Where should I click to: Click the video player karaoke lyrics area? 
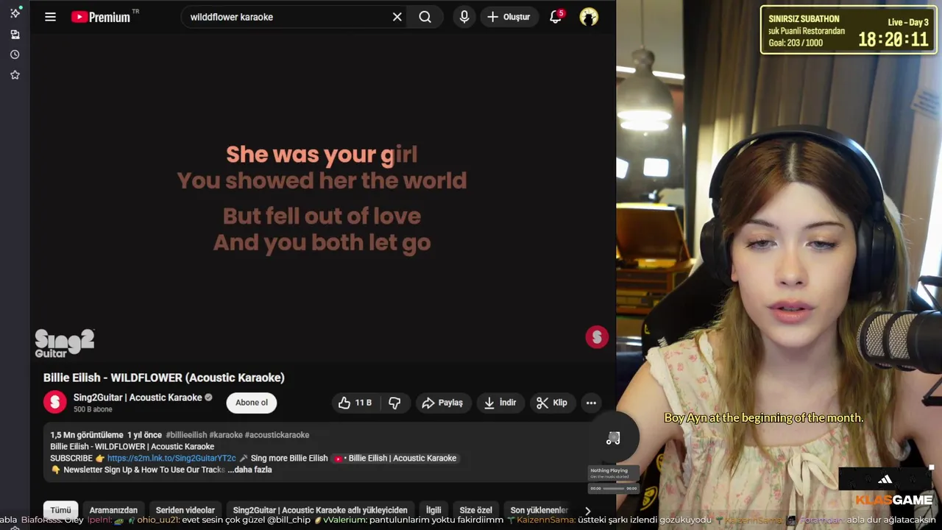click(322, 198)
